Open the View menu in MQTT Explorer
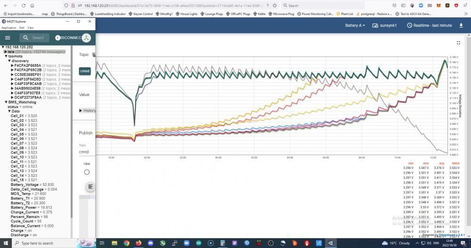The image size is (471, 248). 31,28
